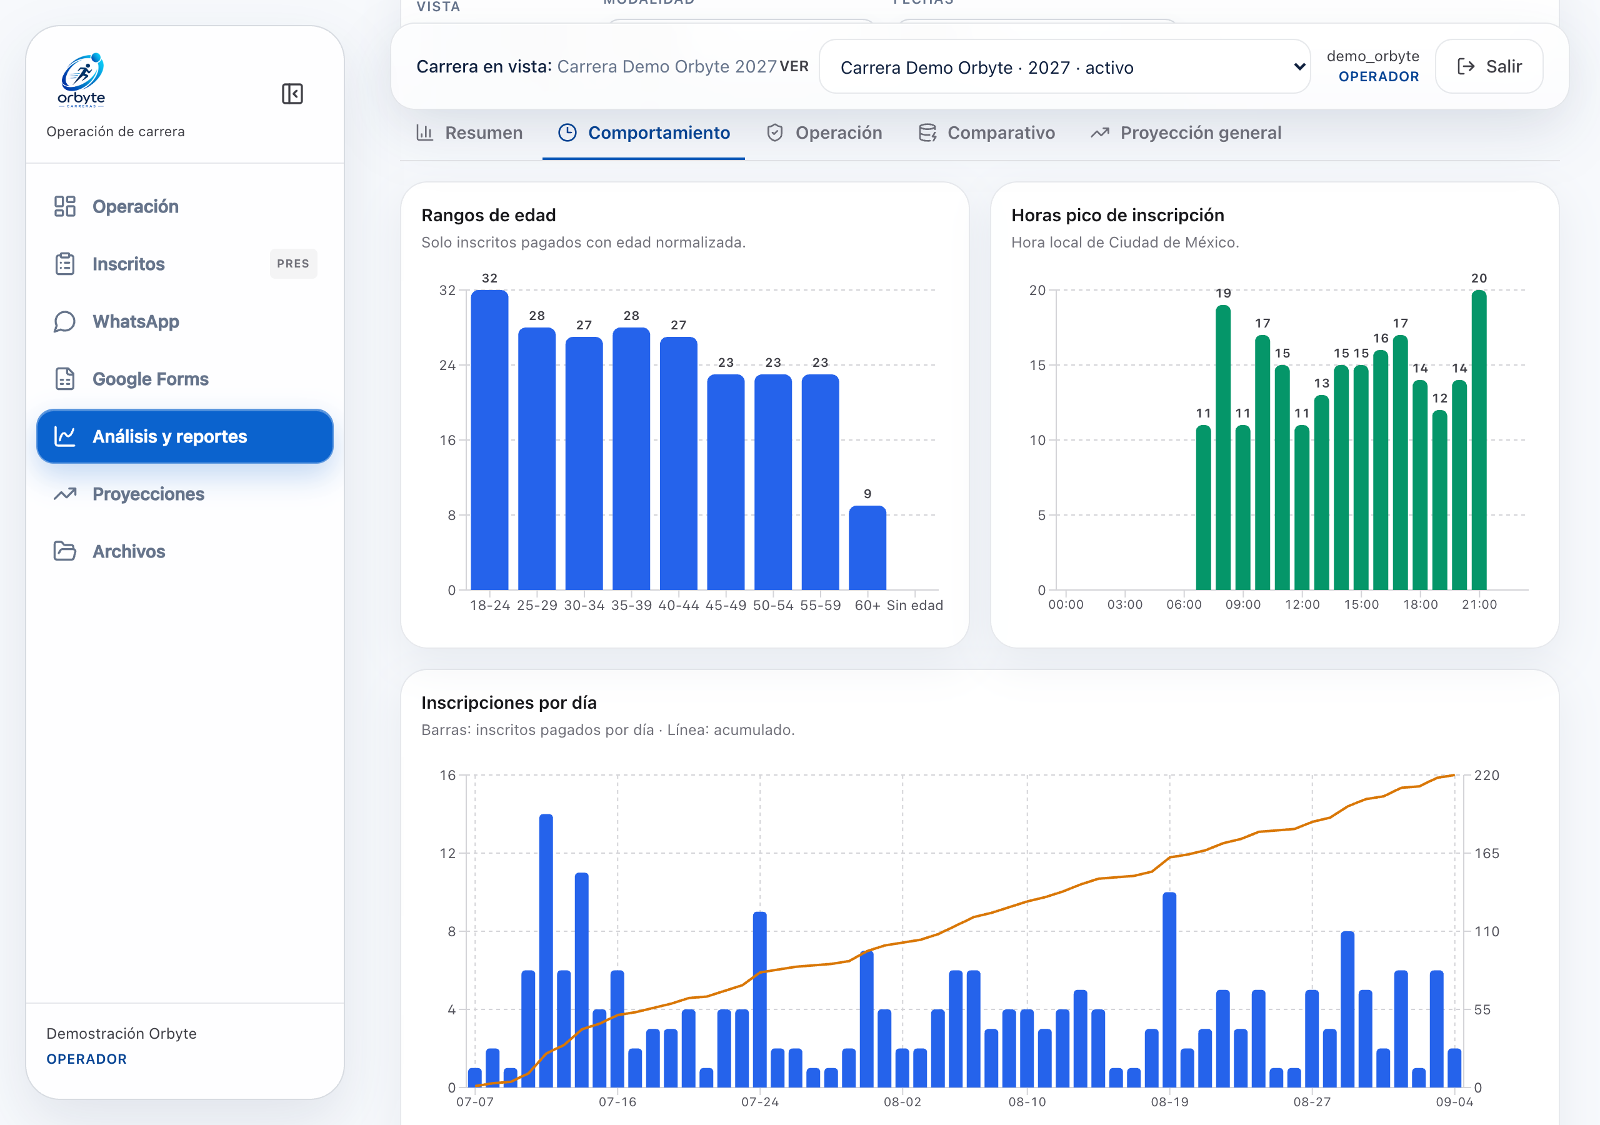Click the Horas pico de inscripción heading
The width and height of the screenshot is (1600, 1125).
pos(1117,216)
